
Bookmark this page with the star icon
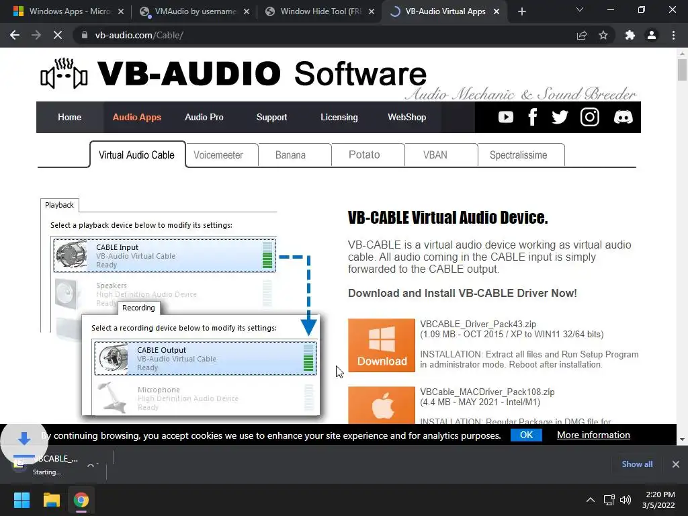(x=603, y=35)
